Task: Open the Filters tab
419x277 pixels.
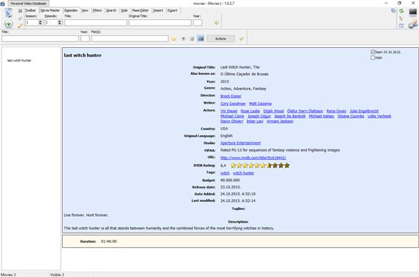Action: (97, 11)
